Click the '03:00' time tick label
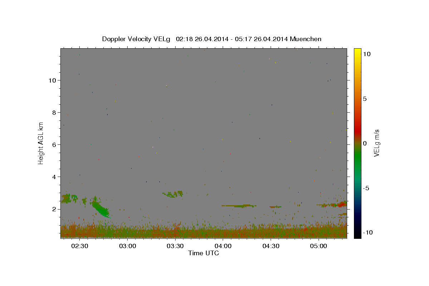Image resolution: width=429 pixels, height=286 pixels. pos(127,246)
